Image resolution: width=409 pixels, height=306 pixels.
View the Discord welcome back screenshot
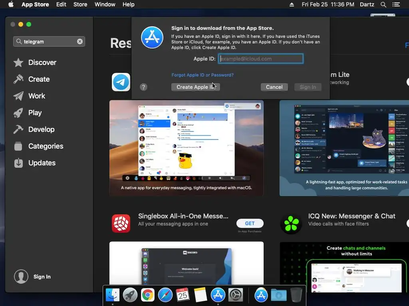click(187, 263)
